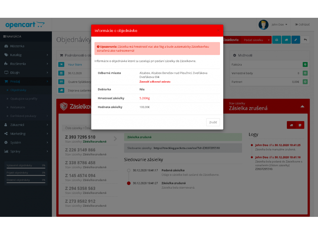
Task: Expand the Rozšírenia chevron arrow
Action: tap(47, 64)
